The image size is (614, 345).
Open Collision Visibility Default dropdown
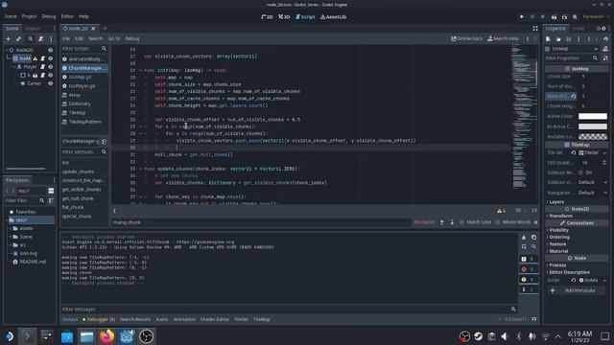[593, 183]
